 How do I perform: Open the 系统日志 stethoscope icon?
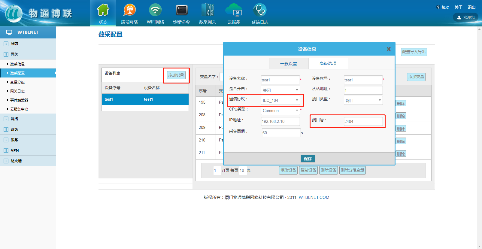tap(260, 11)
